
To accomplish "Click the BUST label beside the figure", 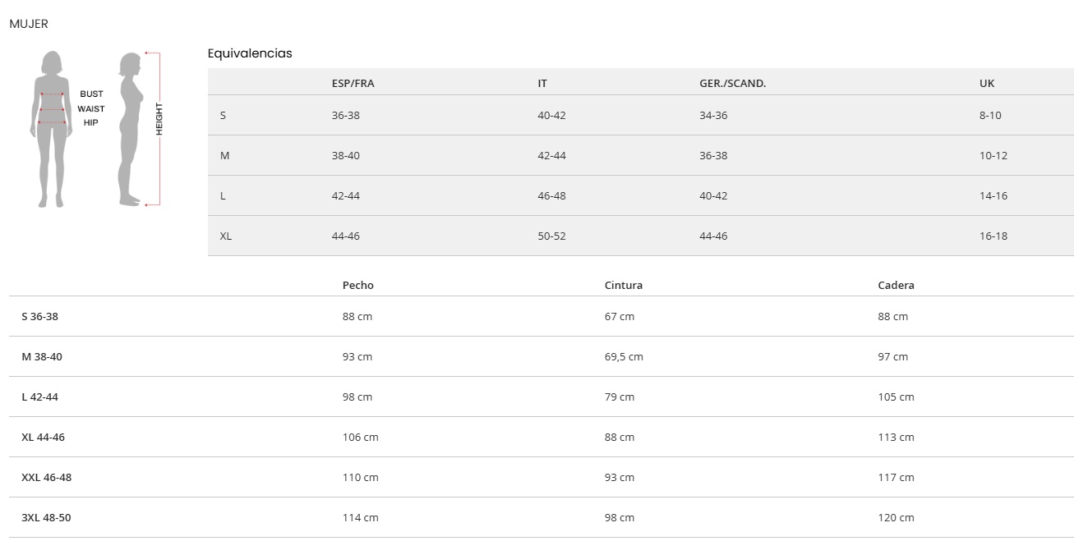I will (91, 94).
